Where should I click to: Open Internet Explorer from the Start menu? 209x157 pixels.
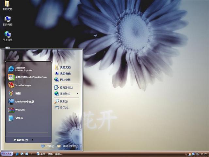20,69
